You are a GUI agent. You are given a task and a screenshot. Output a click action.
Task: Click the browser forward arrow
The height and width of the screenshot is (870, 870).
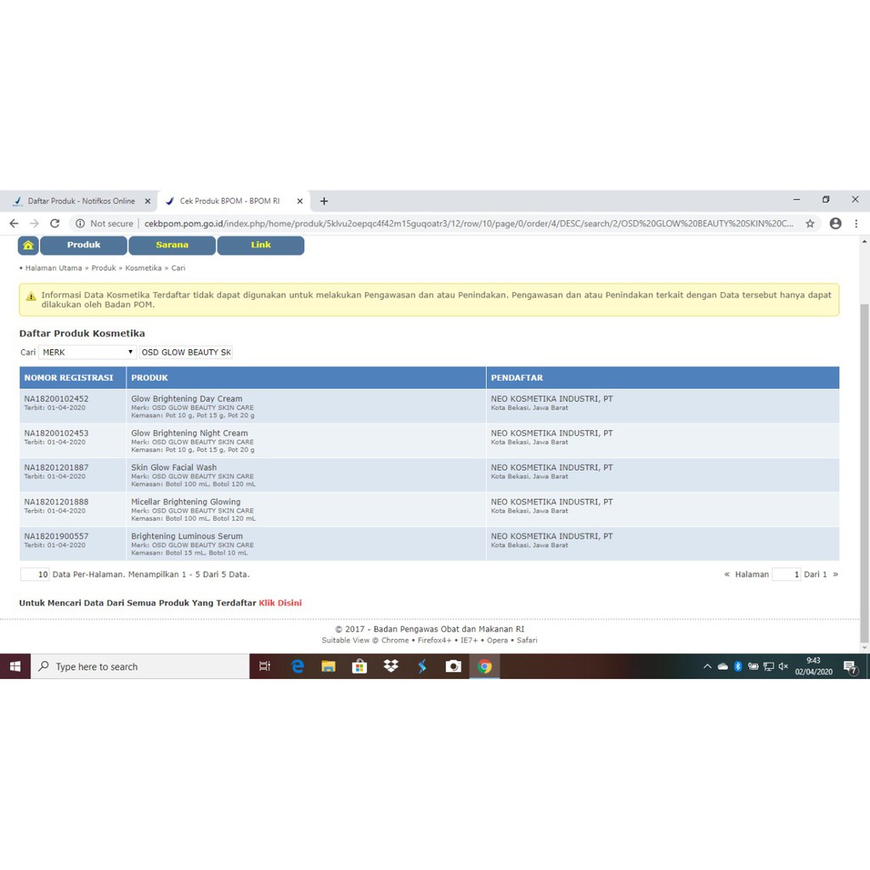coord(34,223)
